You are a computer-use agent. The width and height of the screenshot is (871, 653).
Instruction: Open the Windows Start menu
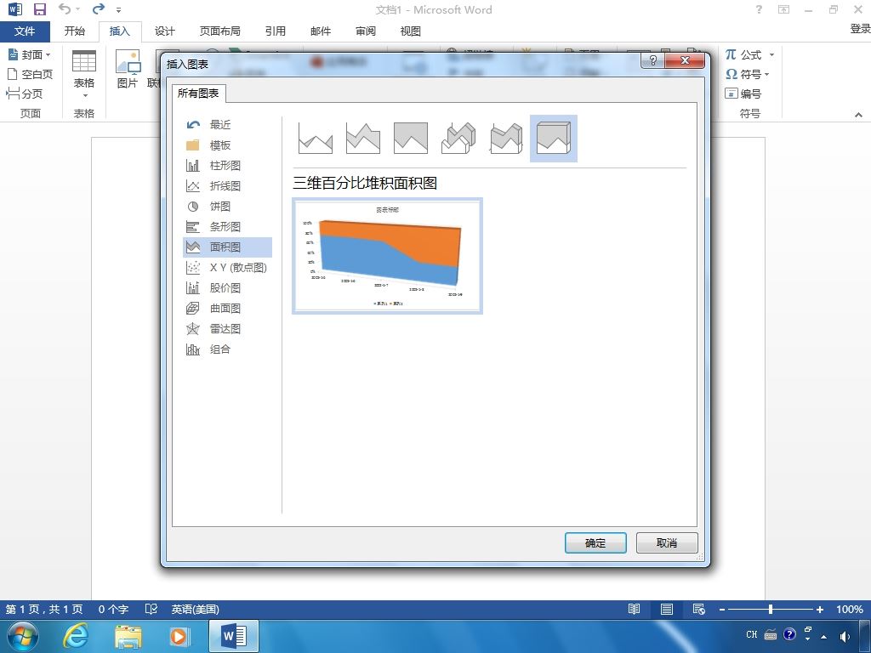pyautogui.click(x=23, y=636)
